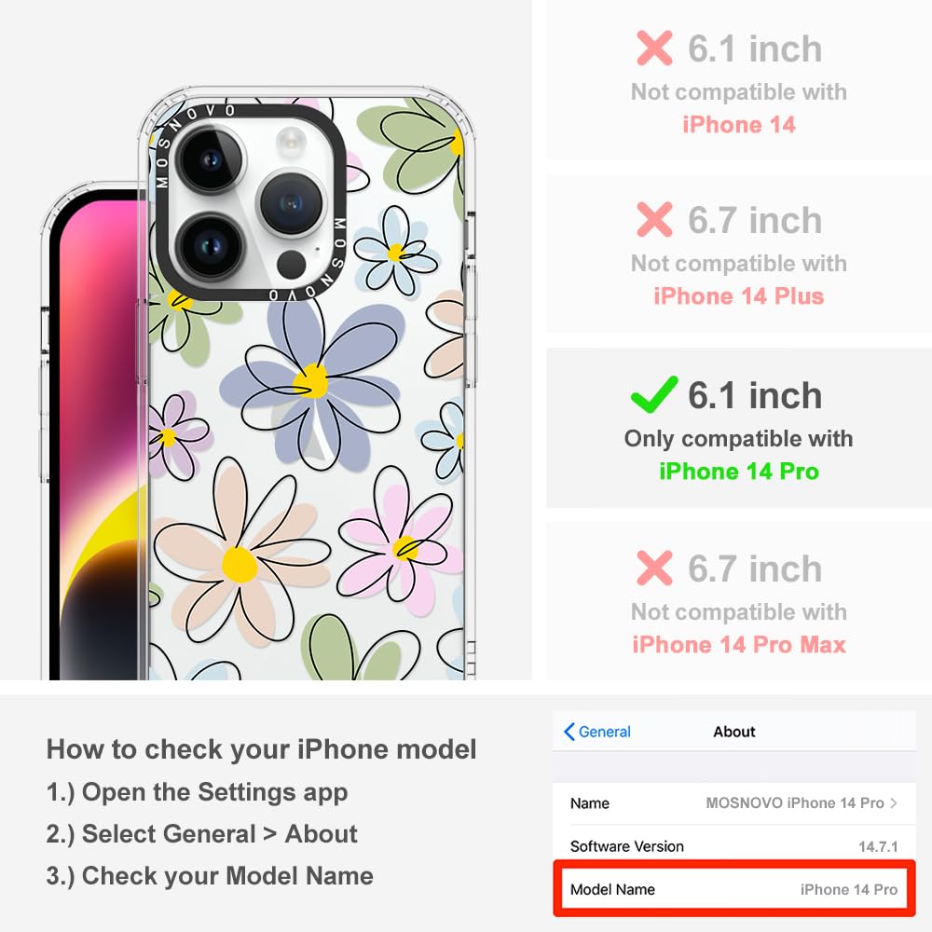Click the red X beside iPhone 14 Plus
Screen dimensions: 932x932
(654, 220)
